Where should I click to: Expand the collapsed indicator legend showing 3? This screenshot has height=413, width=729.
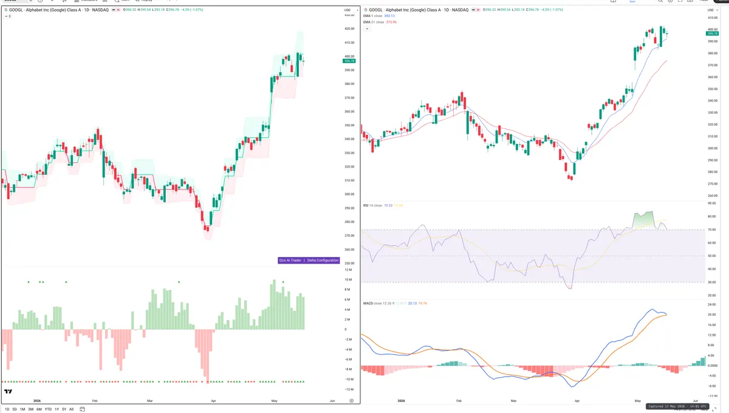point(7,16)
